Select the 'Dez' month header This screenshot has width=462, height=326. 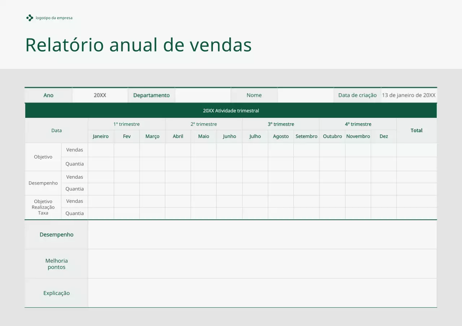pyautogui.click(x=384, y=136)
